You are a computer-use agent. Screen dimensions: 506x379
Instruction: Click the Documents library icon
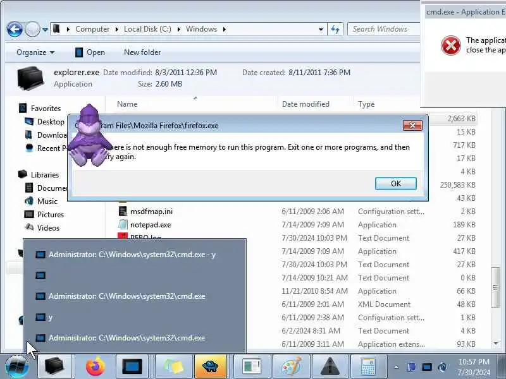29,188
